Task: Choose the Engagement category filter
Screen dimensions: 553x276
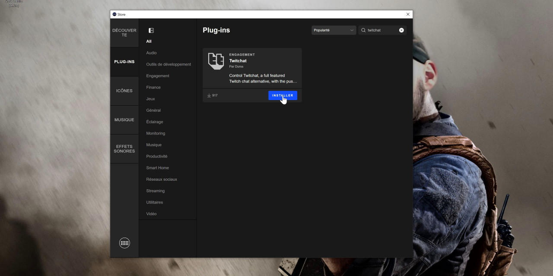Action: point(158,76)
